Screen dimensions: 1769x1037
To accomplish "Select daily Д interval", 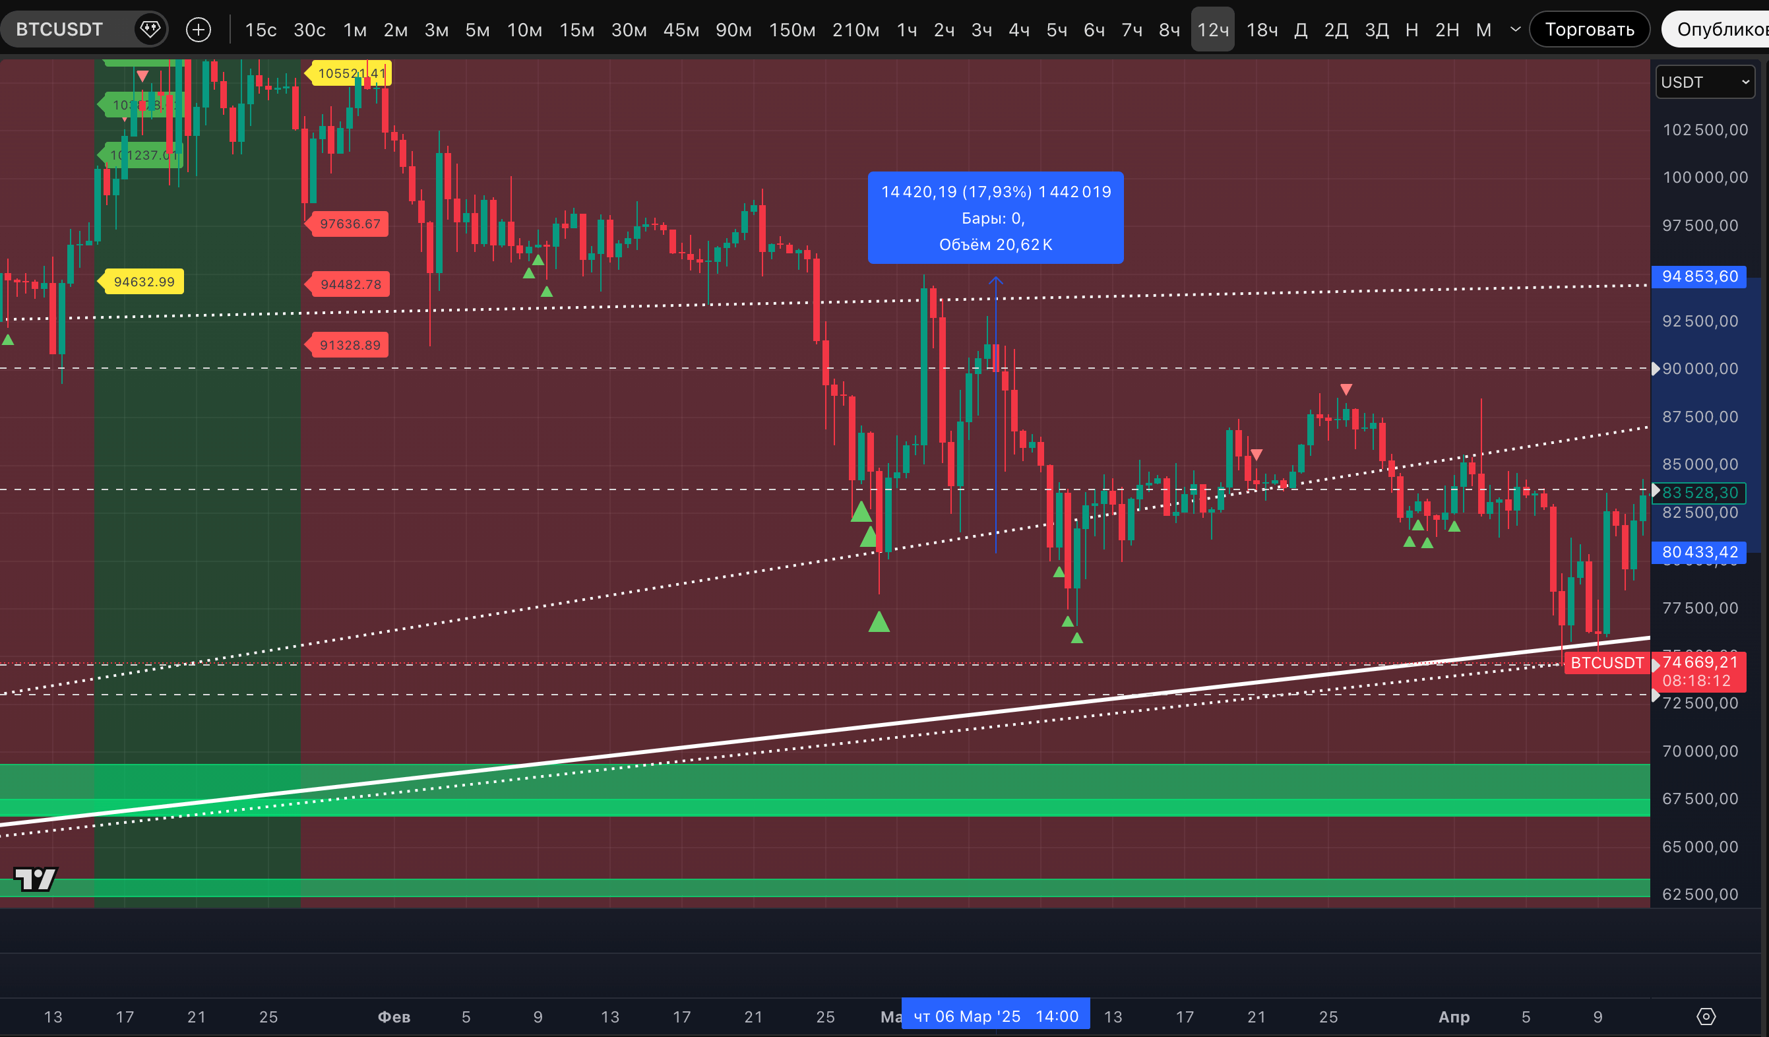I will (x=1300, y=30).
